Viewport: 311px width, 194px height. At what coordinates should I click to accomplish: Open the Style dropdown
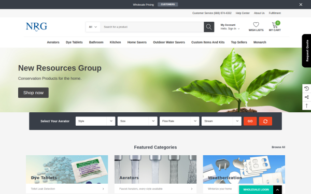[x=95, y=121]
